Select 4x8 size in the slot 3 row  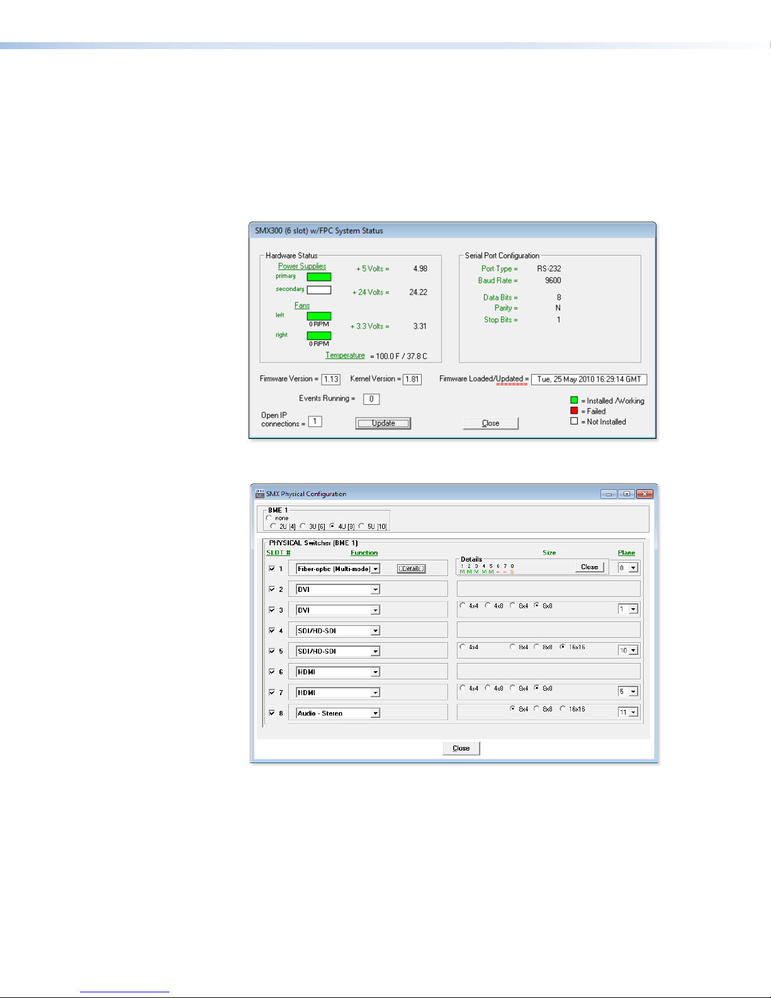click(x=488, y=605)
